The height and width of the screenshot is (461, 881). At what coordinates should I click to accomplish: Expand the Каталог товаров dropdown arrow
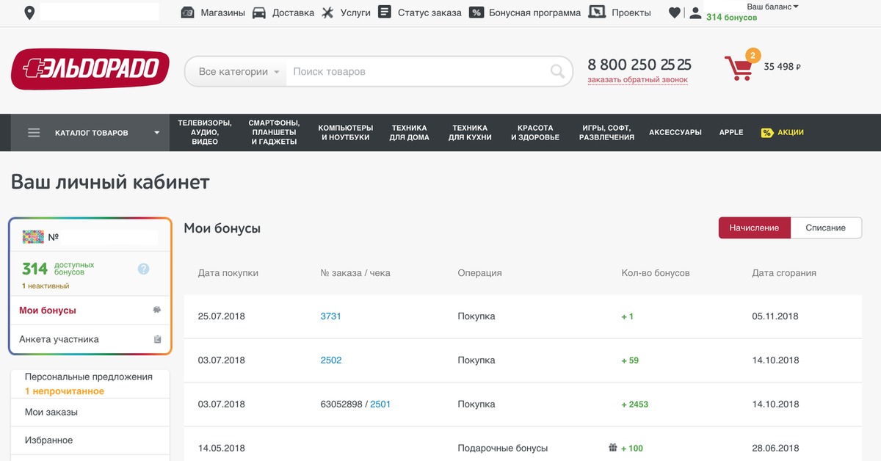click(156, 133)
